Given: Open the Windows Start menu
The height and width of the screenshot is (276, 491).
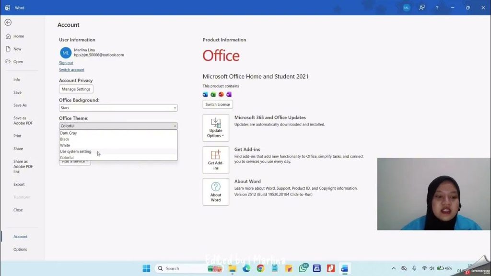Looking at the screenshot, I should 146,268.
